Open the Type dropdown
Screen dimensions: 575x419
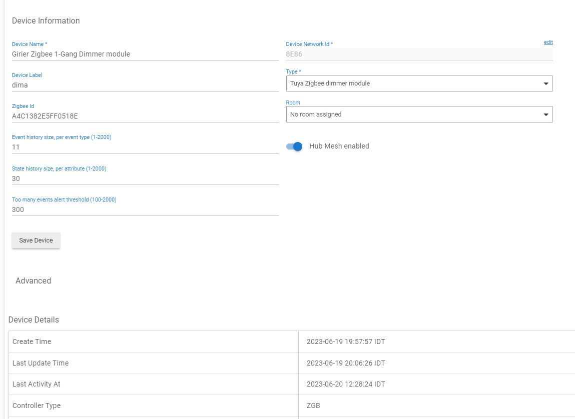(x=419, y=83)
